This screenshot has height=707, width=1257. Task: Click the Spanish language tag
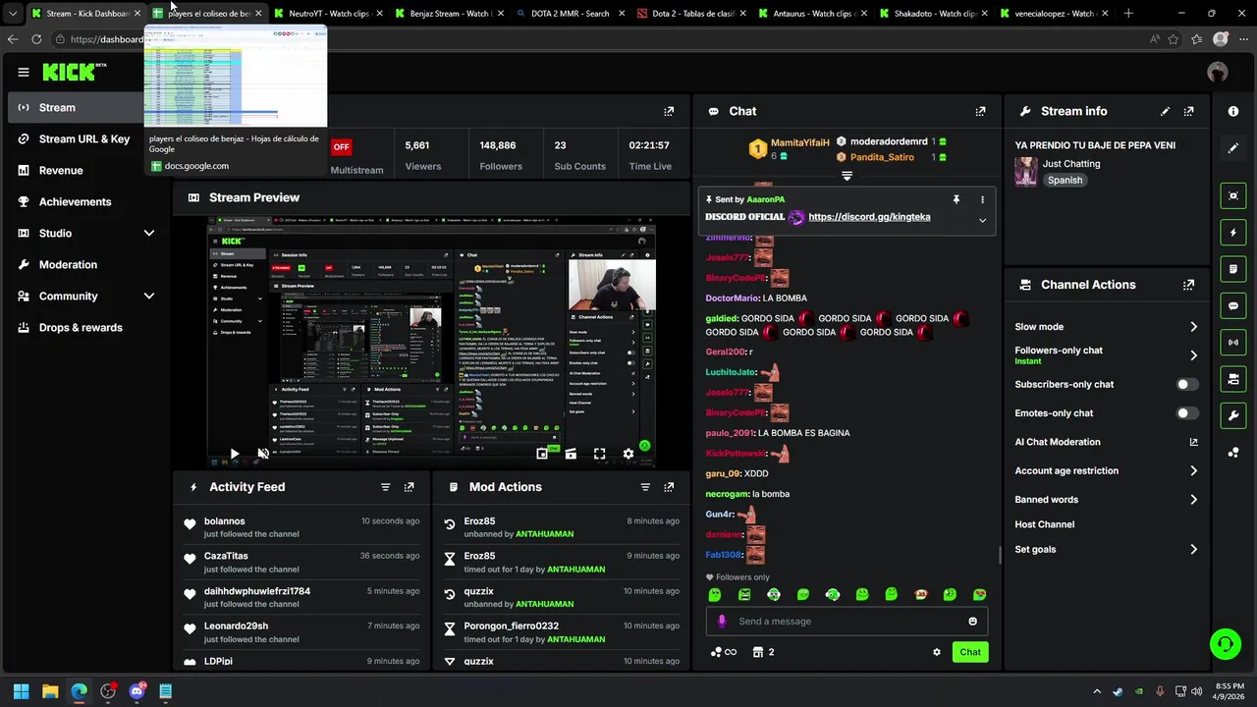[x=1065, y=181]
